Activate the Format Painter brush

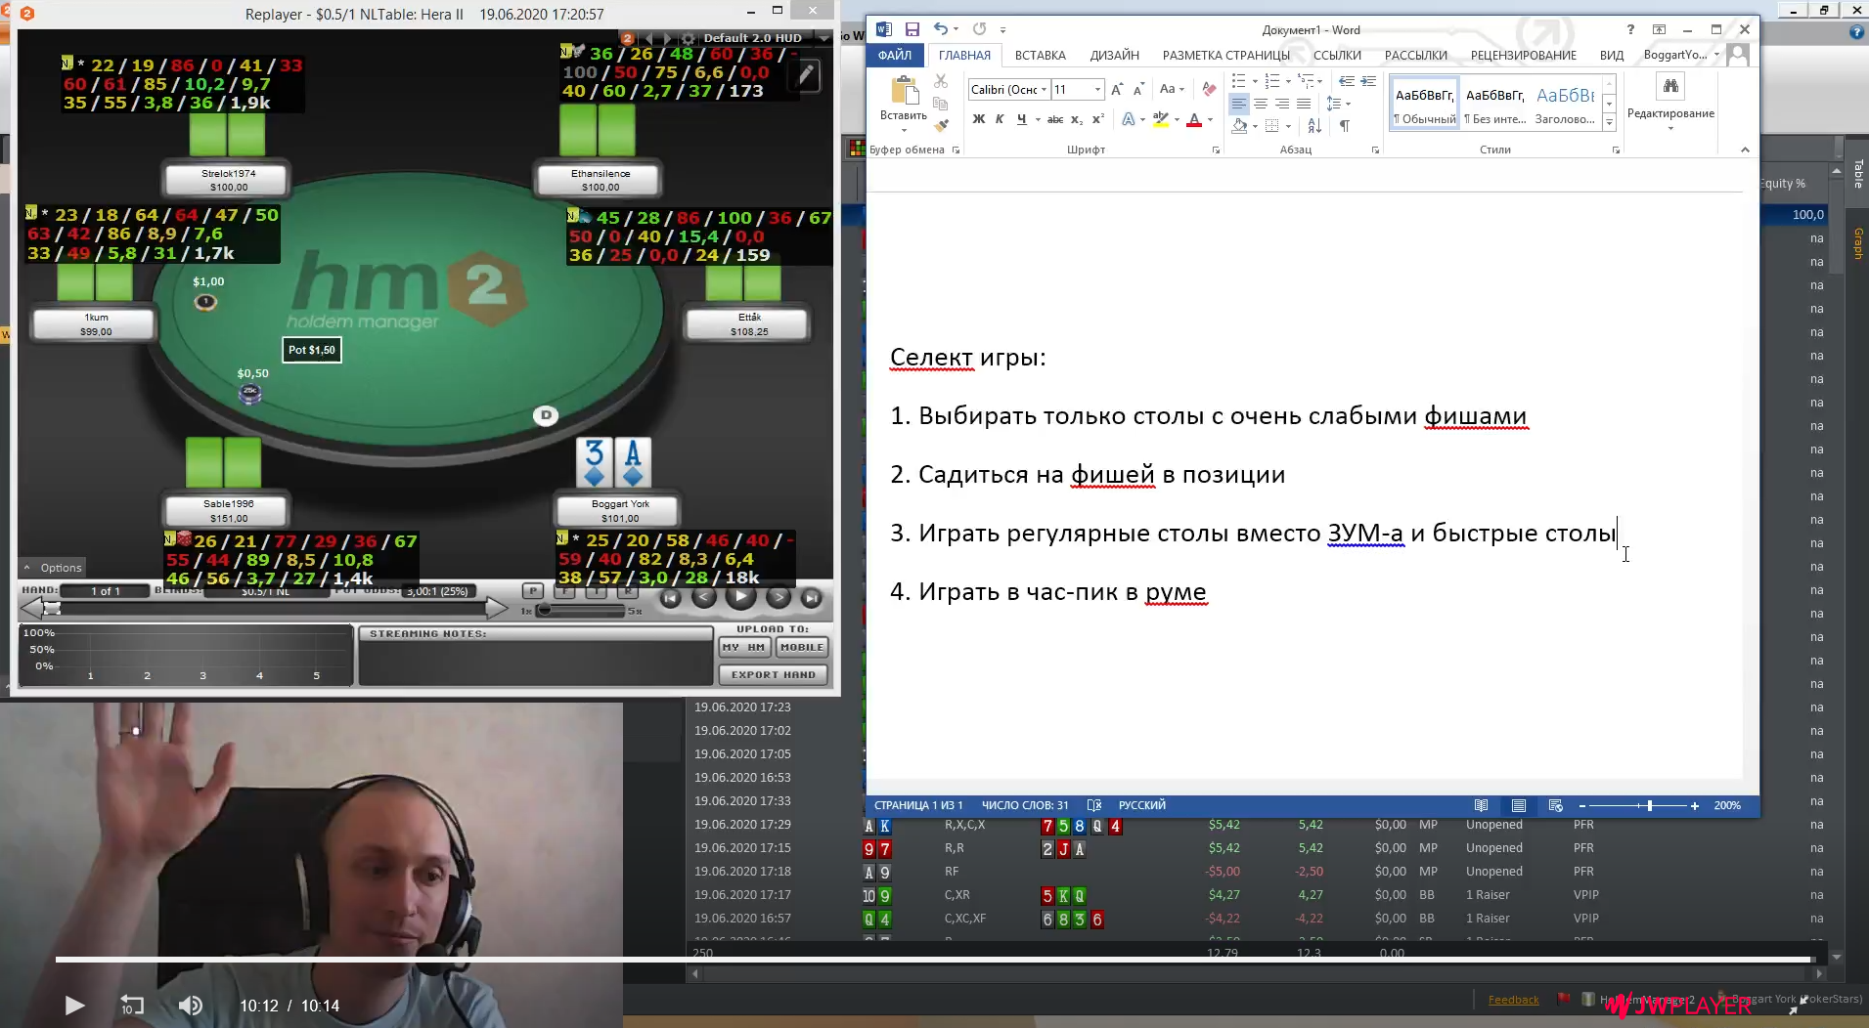[x=941, y=124]
